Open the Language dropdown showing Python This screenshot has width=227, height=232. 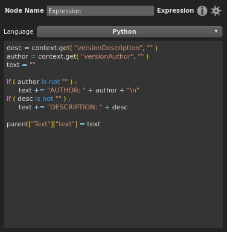(x=130, y=31)
